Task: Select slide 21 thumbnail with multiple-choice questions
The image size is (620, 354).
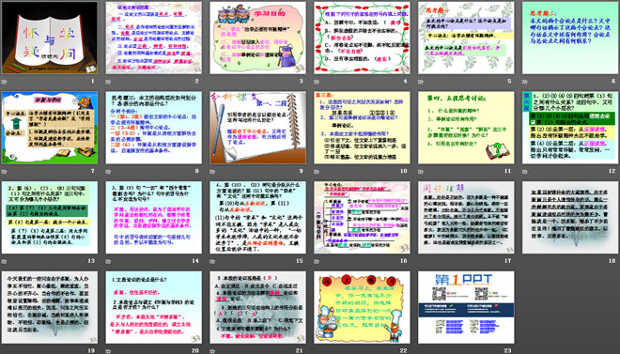Action: [257, 307]
